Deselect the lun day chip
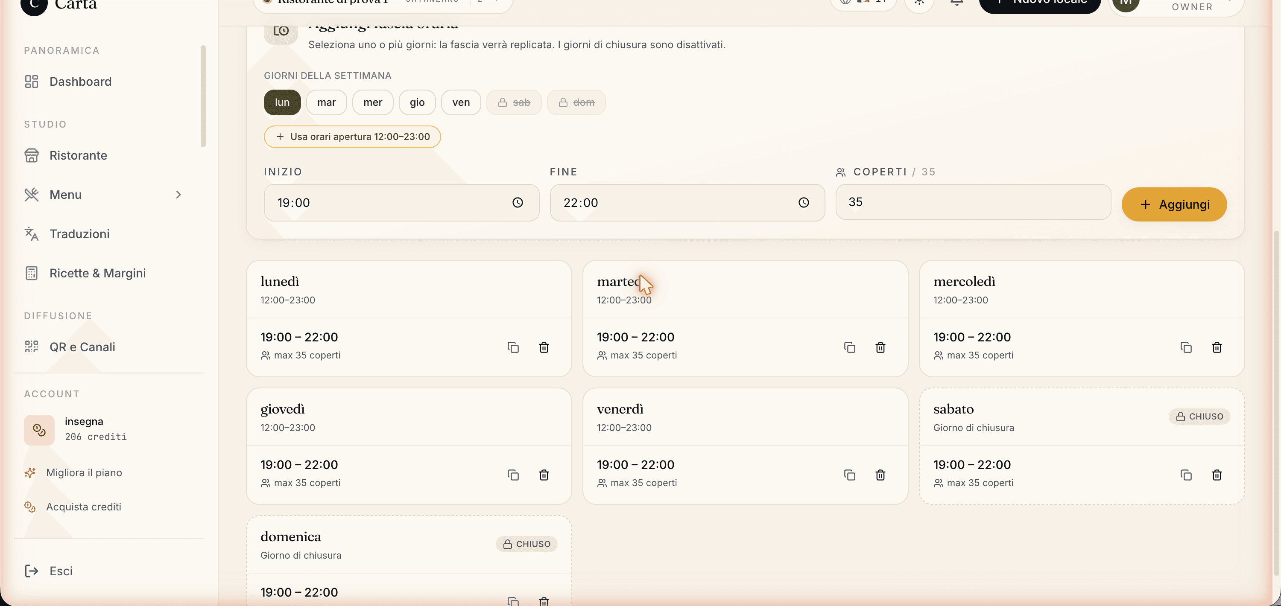The width and height of the screenshot is (1281, 606). (x=282, y=102)
